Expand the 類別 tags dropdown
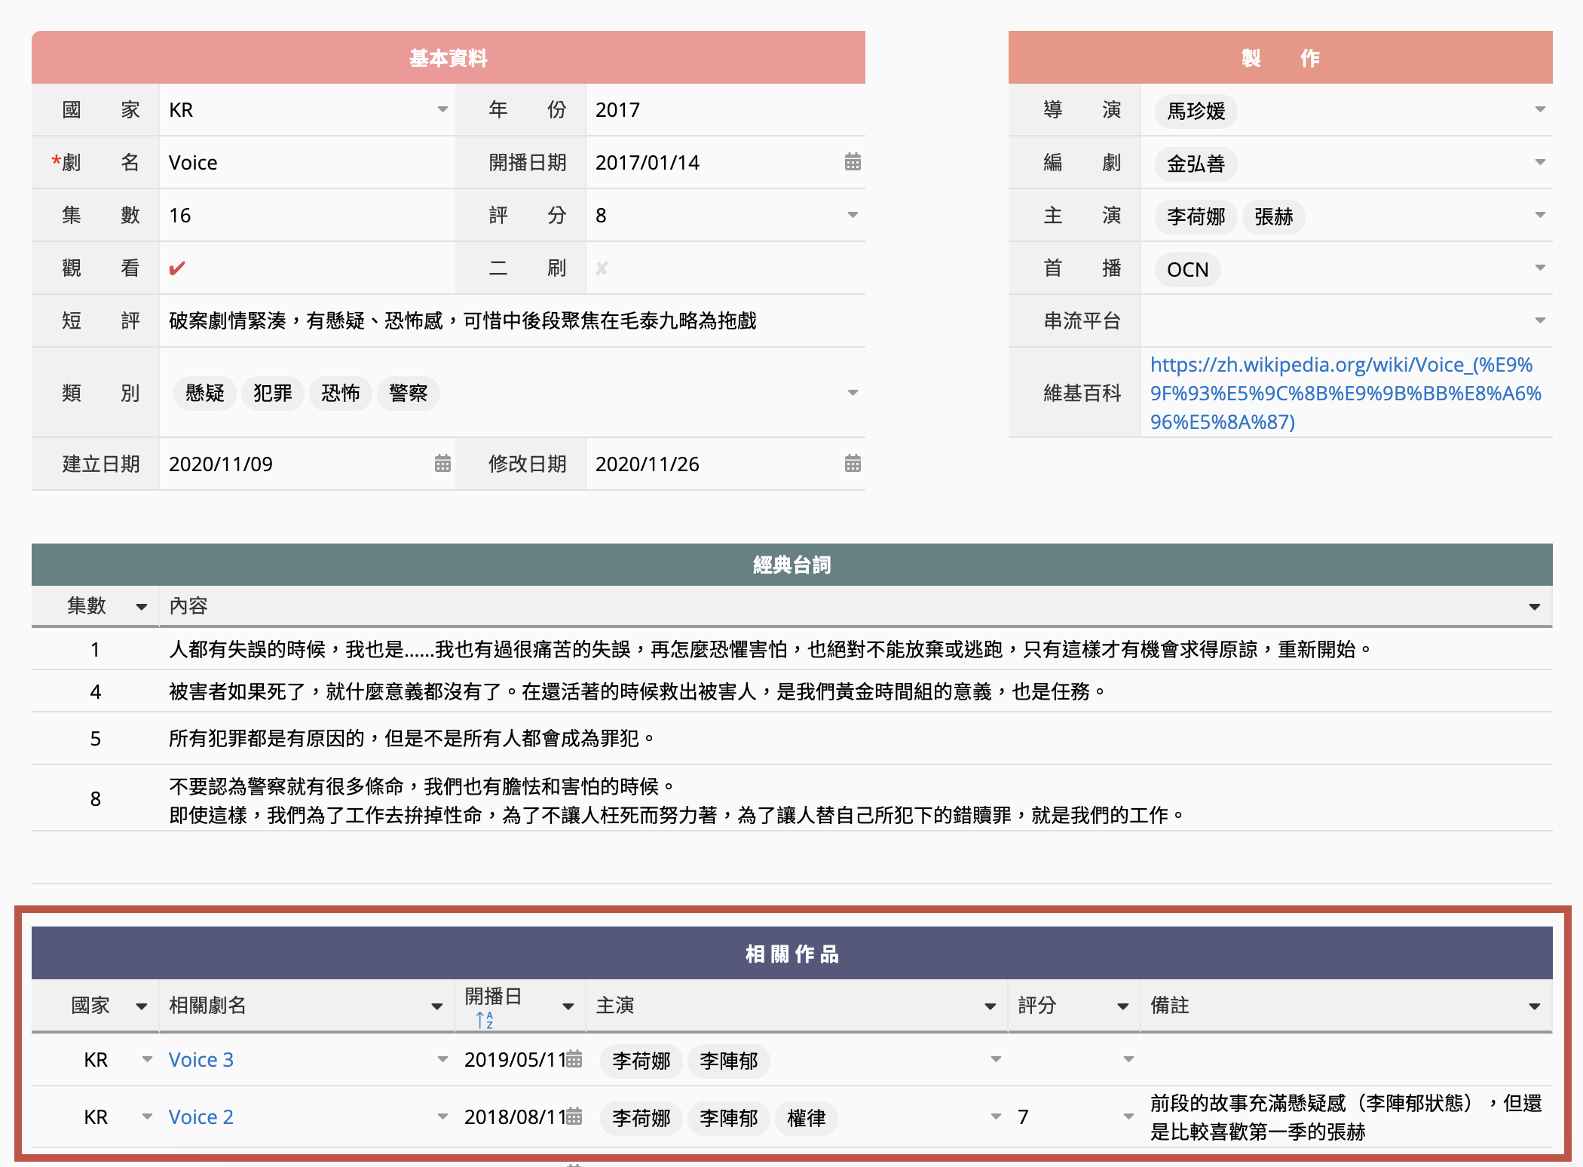The image size is (1583, 1167). tap(853, 393)
